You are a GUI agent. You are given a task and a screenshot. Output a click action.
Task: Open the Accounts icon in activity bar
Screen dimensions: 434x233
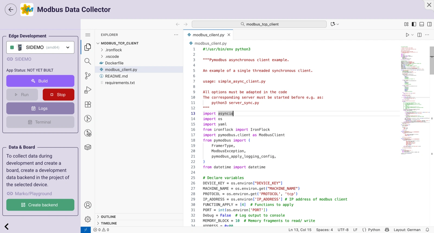(x=88, y=205)
